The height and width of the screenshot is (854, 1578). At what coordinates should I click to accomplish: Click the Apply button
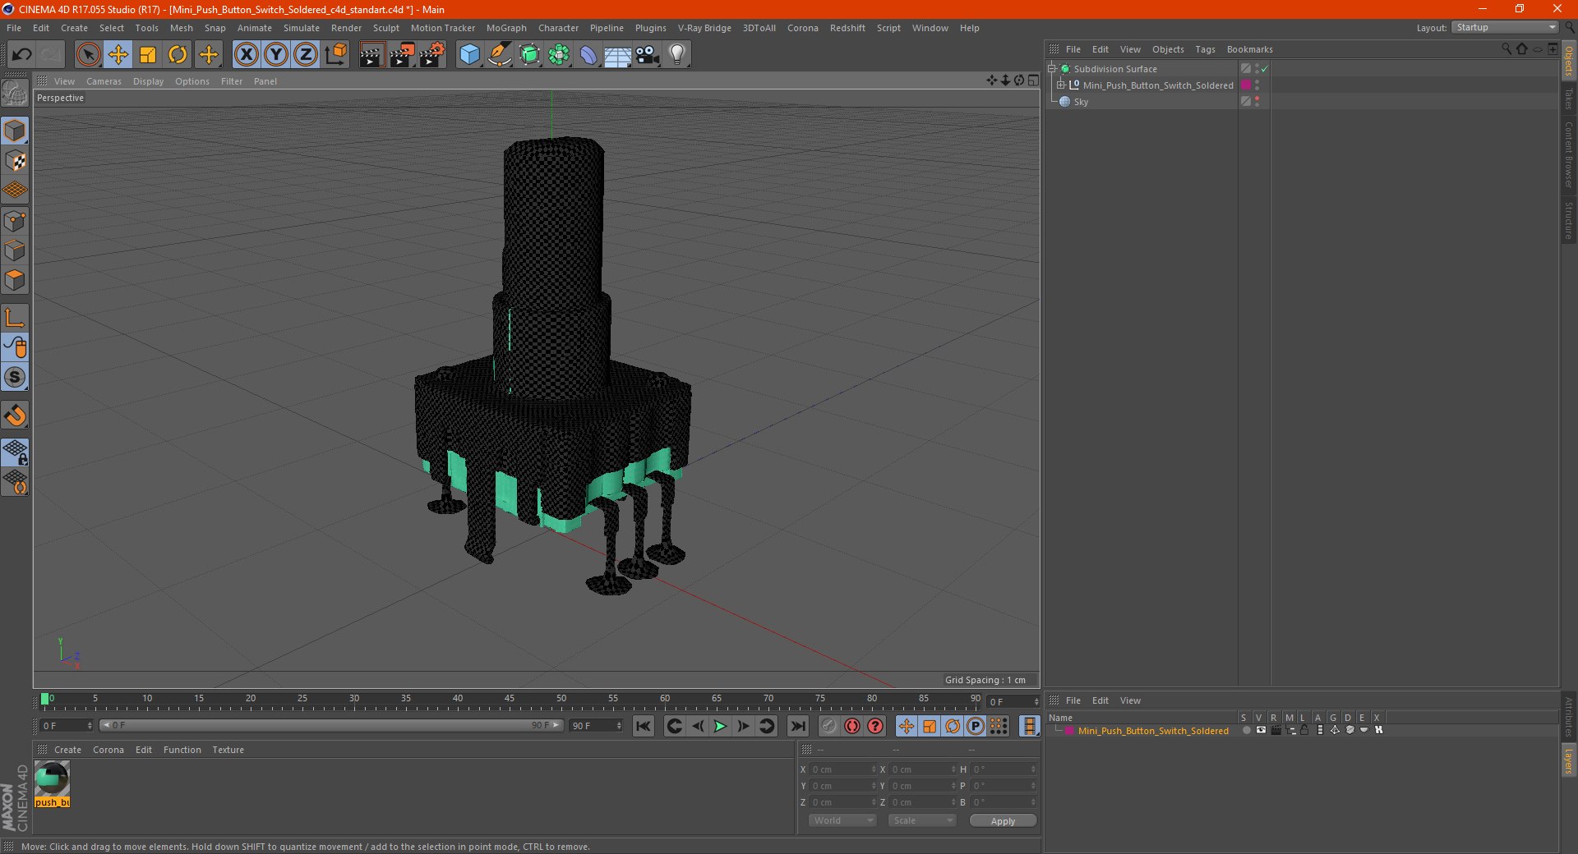(x=1003, y=820)
